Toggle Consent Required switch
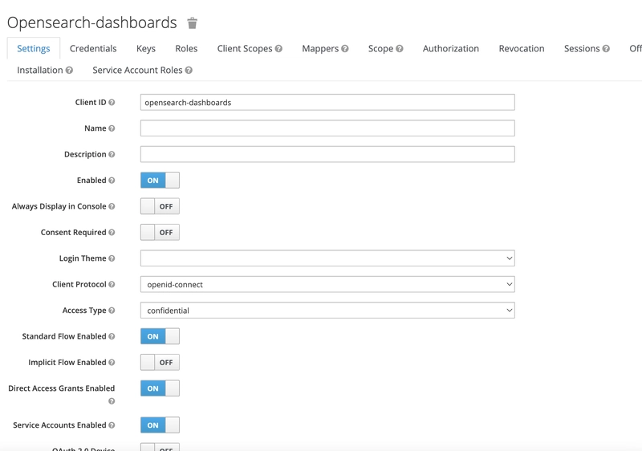Viewport: 642px width, 451px height. 160,233
